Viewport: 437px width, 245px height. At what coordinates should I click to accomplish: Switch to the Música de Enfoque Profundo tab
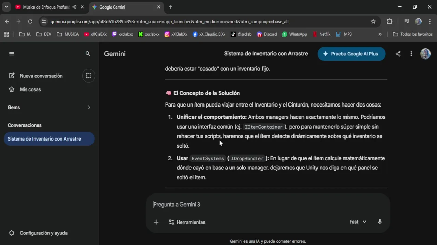44,7
